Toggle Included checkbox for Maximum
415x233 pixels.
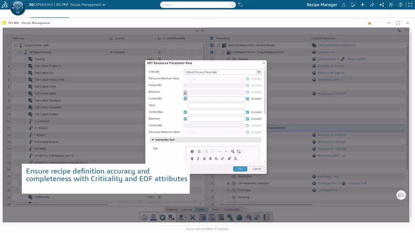(x=247, y=119)
